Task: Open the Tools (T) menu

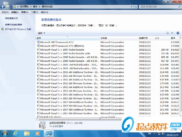Action: point(35,12)
